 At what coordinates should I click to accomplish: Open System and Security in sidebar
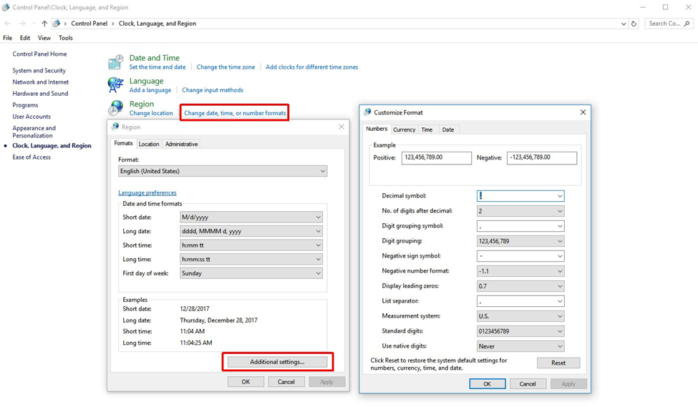click(x=39, y=70)
